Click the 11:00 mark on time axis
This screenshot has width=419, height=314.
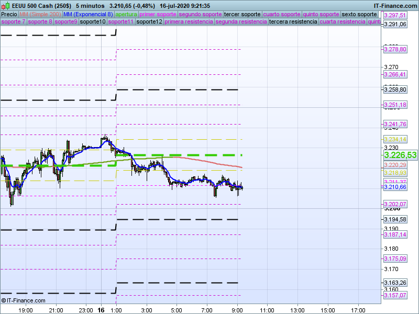267,309
